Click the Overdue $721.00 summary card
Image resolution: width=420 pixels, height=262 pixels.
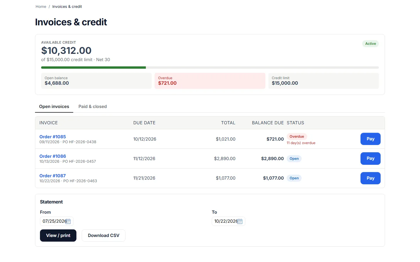[210, 81]
